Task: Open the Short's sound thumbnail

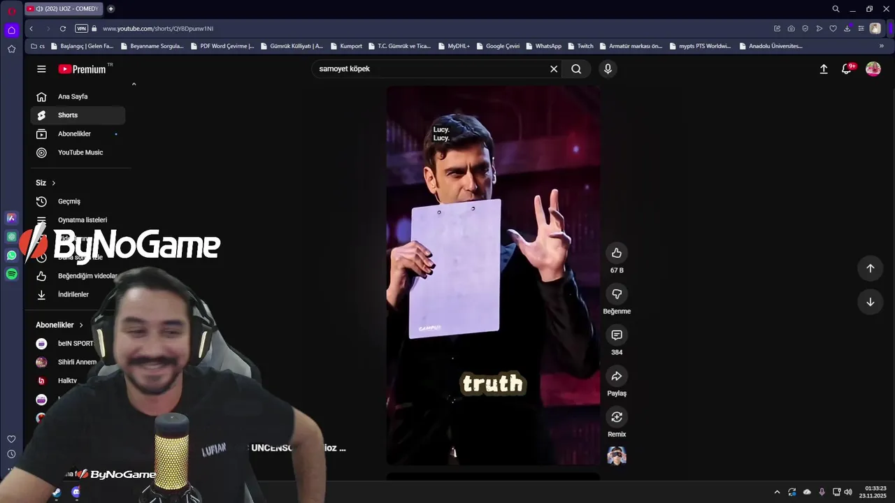Action: tap(617, 456)
